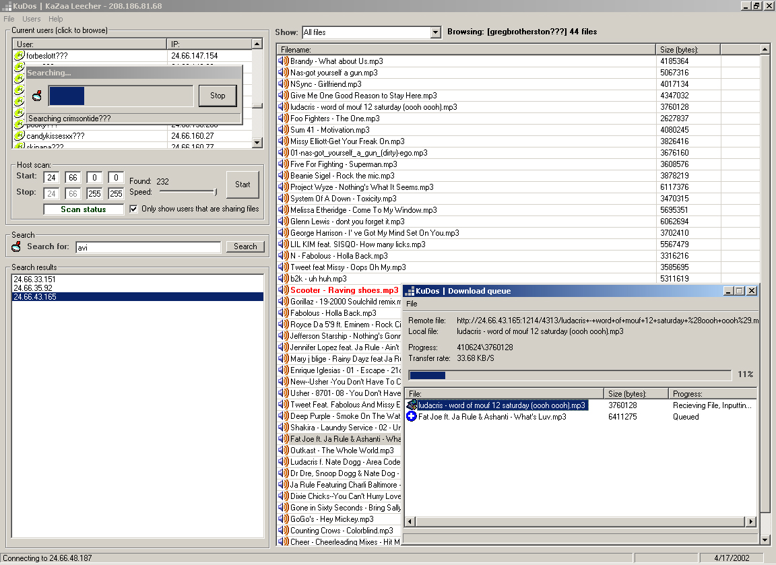Viewport: 776px width, 565px height.
Task: Click the file list scroll up arrow
Action: [x=765, y=49]
